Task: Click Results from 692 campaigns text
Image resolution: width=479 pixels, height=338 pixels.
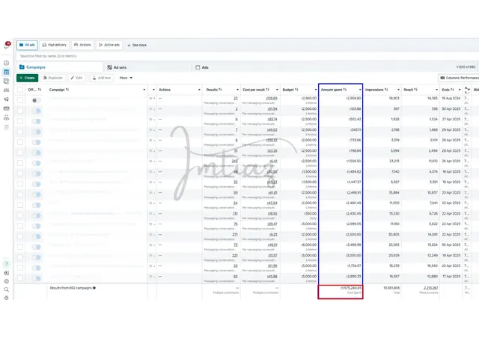Action: click(70, 288)
